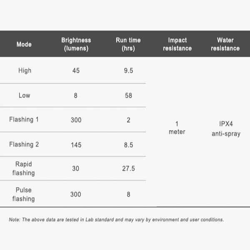Viewport: 250px width, 250px height.
Task: Click the 145 lumens brightness value
Action: click(76, 145)
